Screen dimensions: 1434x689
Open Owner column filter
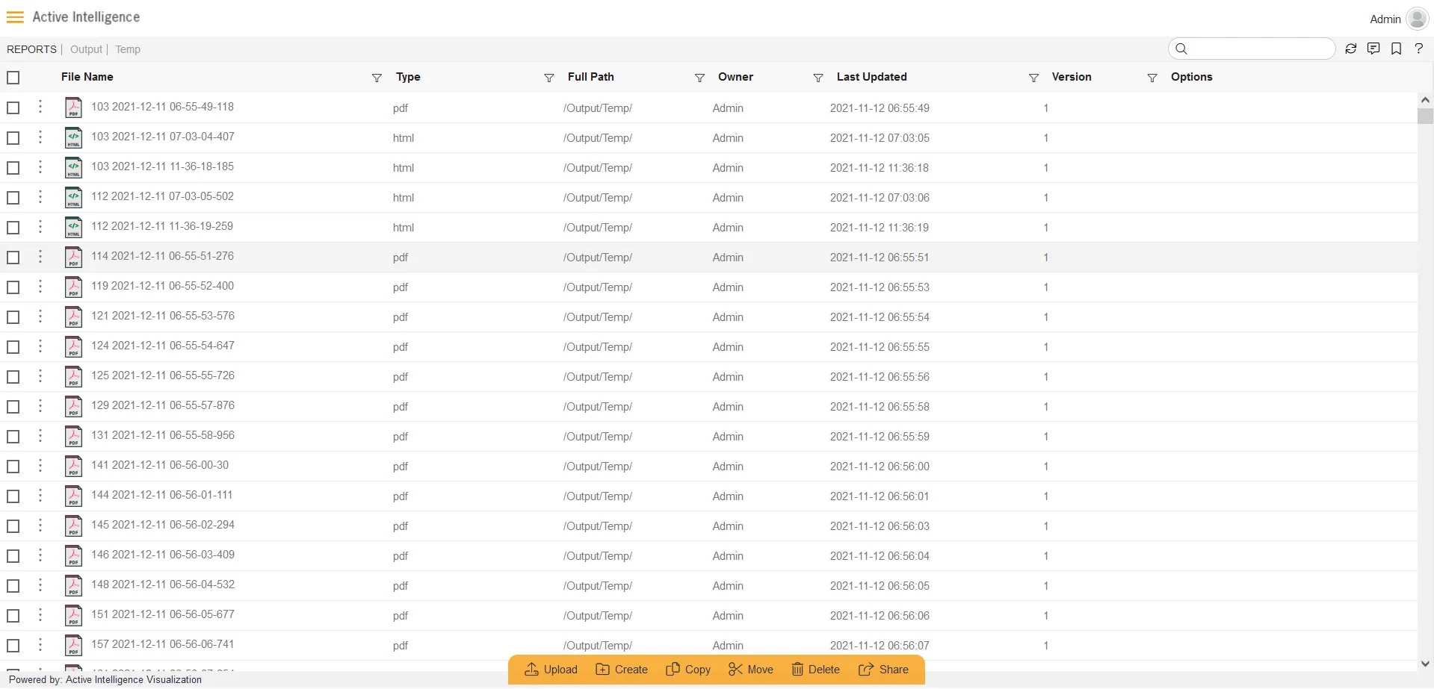tap(818, 78)
